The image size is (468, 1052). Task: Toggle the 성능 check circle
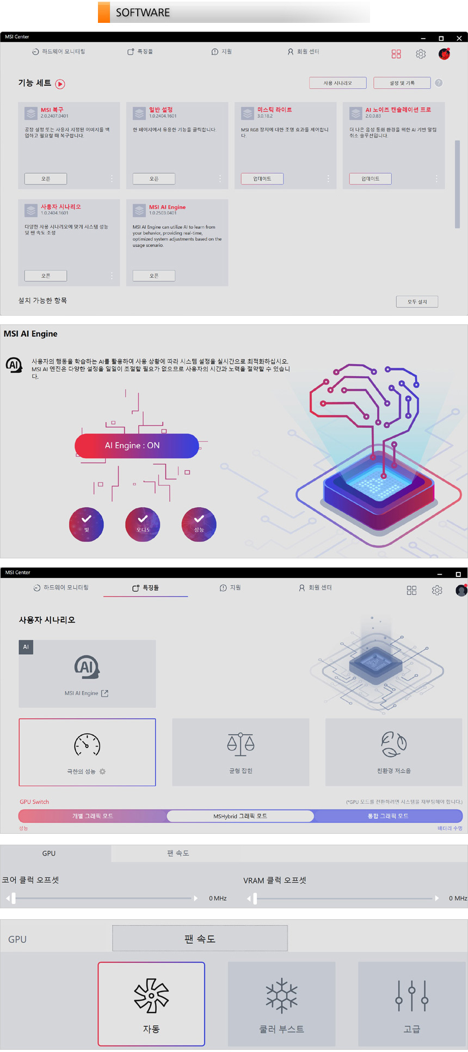(x=199, y=524)
